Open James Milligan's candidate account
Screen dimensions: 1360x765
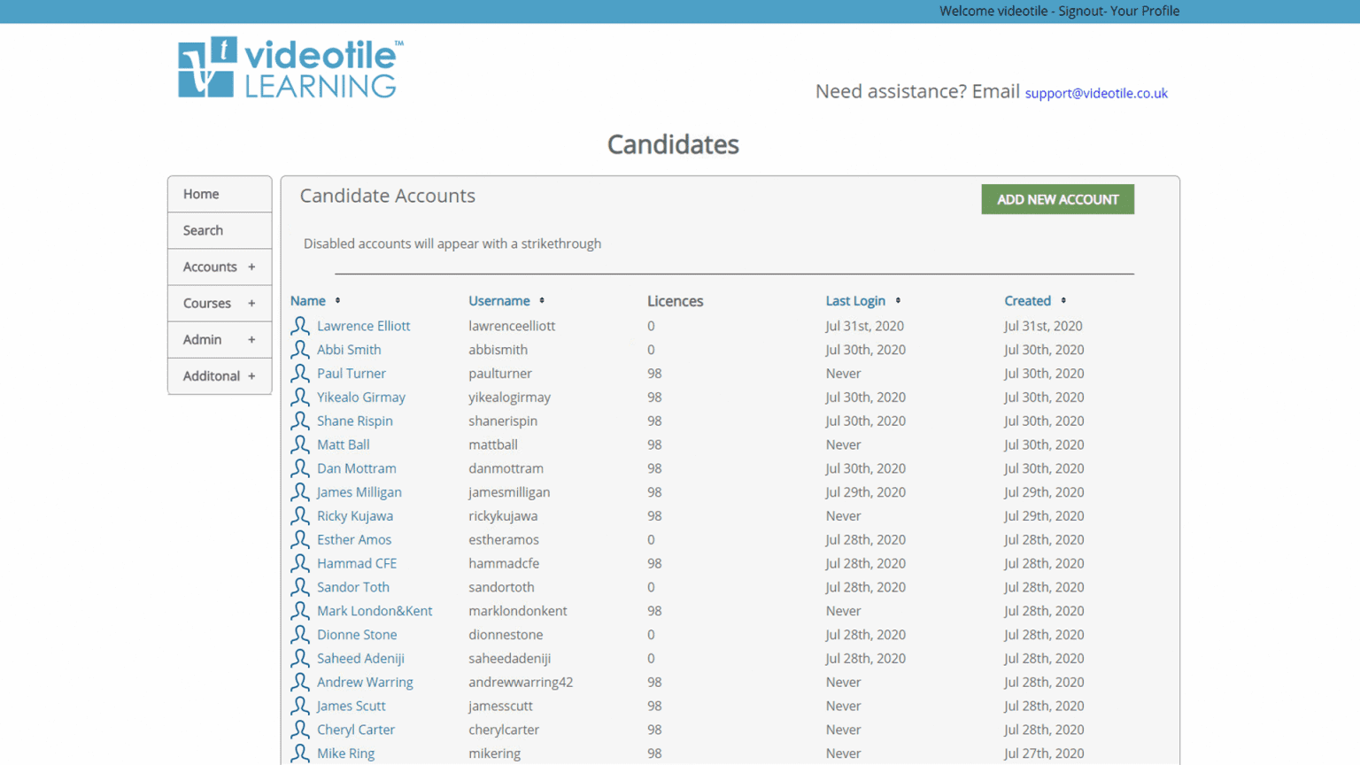point(359,492)
